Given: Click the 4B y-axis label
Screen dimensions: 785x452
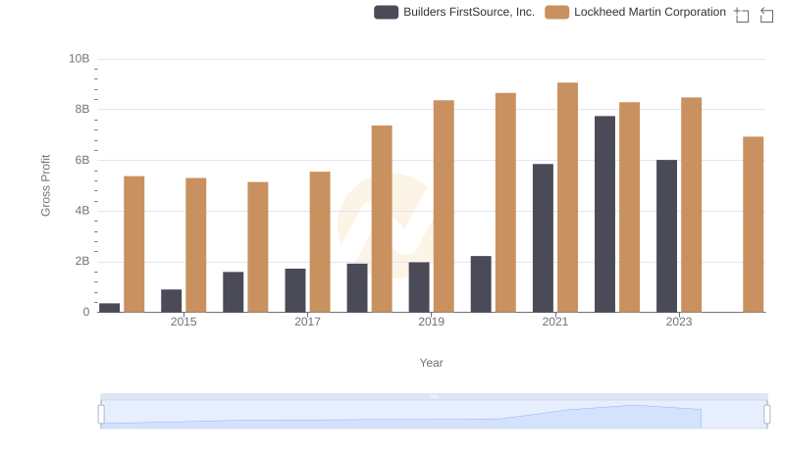Looking at the screenshot, I should (82, 211).
